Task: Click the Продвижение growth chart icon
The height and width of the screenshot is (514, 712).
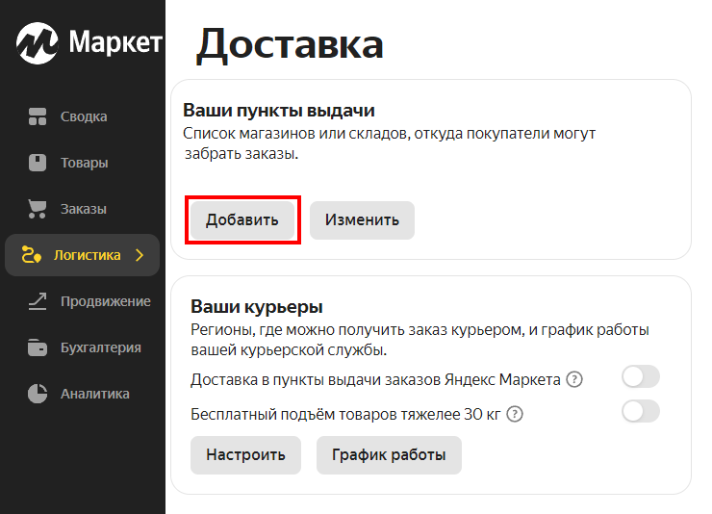Action: 38,301
